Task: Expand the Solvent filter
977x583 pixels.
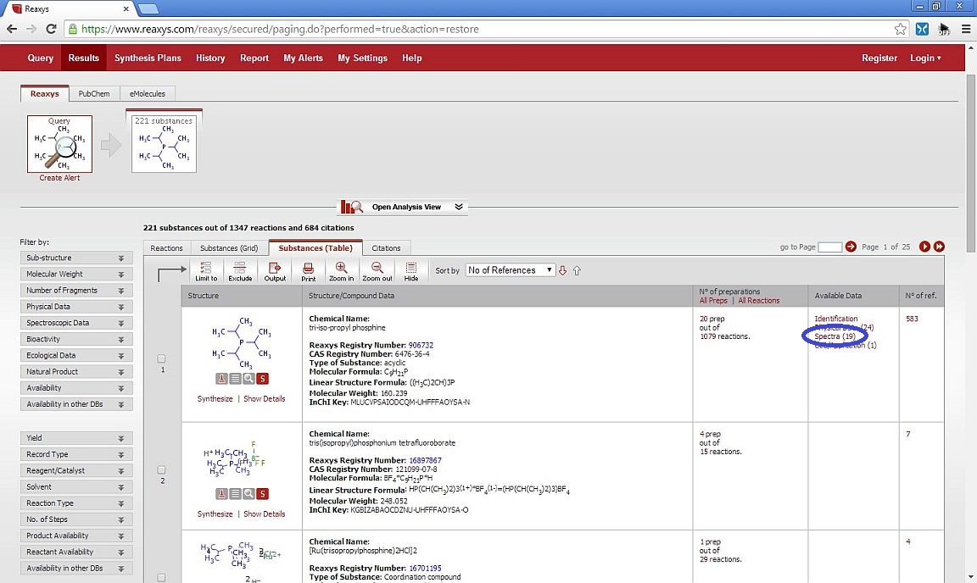Action: tap(76, 486)
